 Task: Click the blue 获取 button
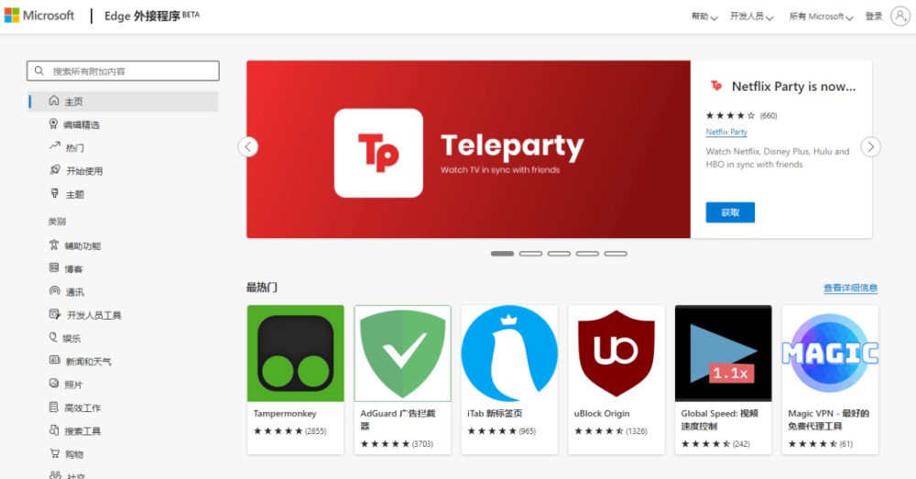tap(730, 212)
